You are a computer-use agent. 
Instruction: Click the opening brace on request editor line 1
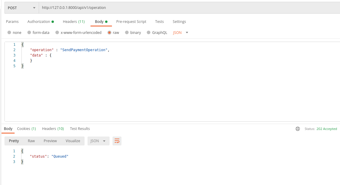click(x=23, y=45)
